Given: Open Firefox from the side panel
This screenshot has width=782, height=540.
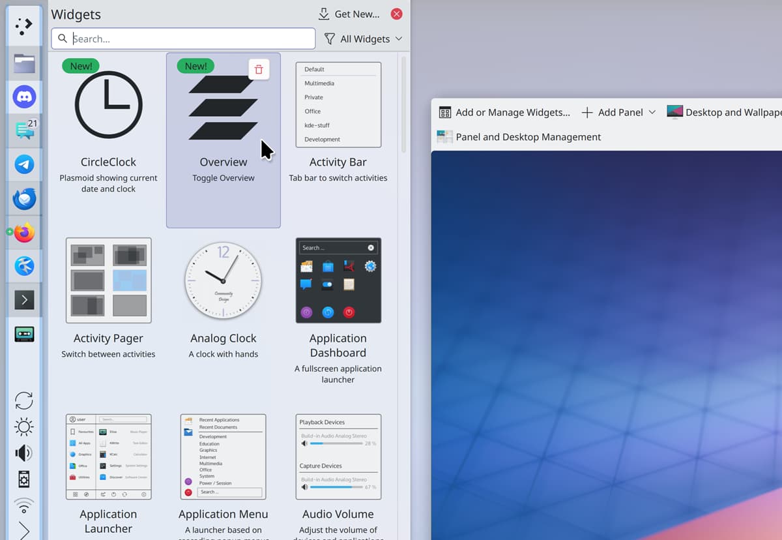Looking at the screenshot, I should (24, 233).
